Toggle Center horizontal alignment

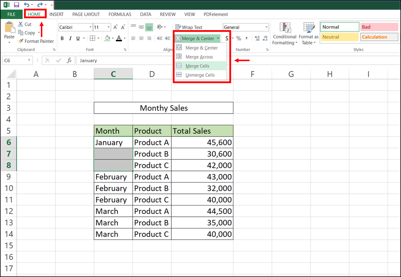(x=141, y=38)
